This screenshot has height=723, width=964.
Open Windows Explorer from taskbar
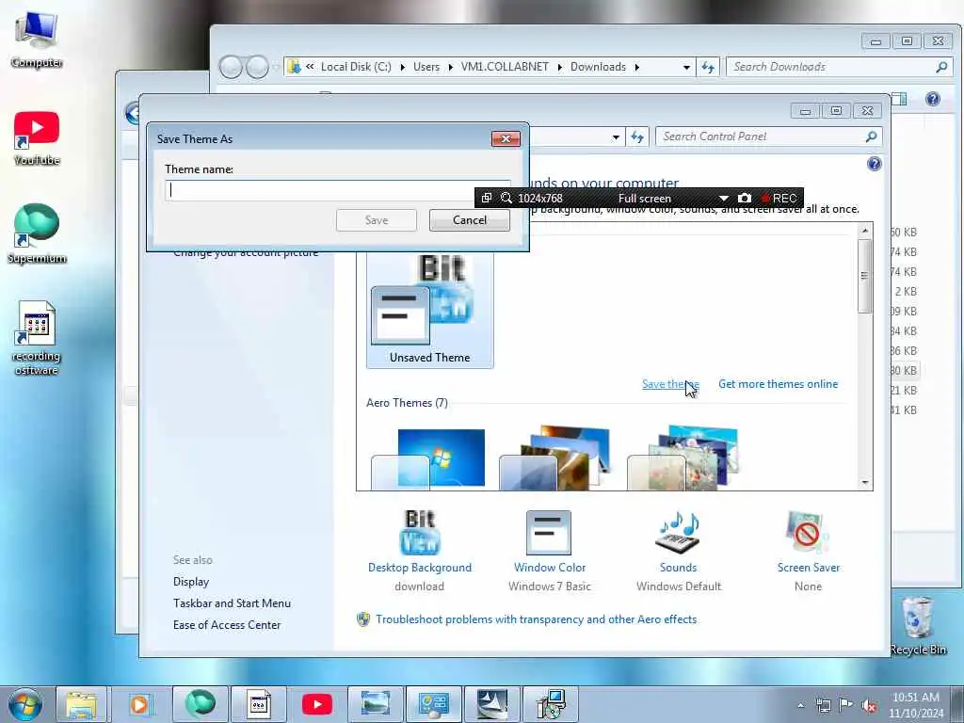click(x=82, y=704)
